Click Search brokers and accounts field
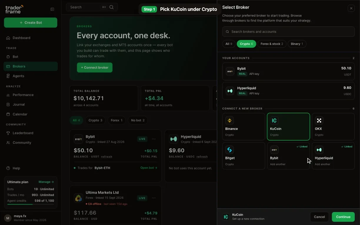The width and height of the screenshot is (360, 225). point(288,31)
